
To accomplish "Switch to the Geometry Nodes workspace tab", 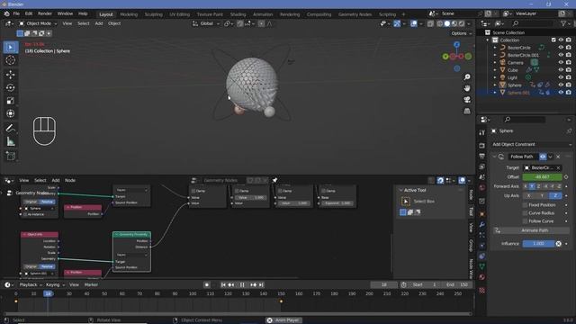I will [x=355, y=14].
